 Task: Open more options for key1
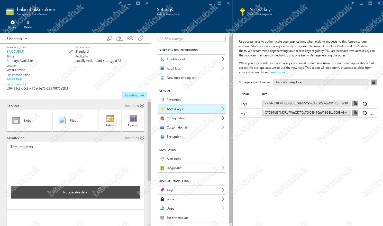[372, 104]
